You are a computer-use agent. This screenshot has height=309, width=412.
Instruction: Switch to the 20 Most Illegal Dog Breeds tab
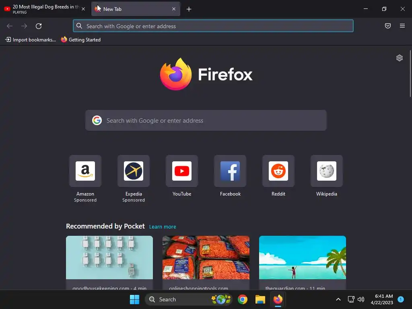click(x=45, y=9)
